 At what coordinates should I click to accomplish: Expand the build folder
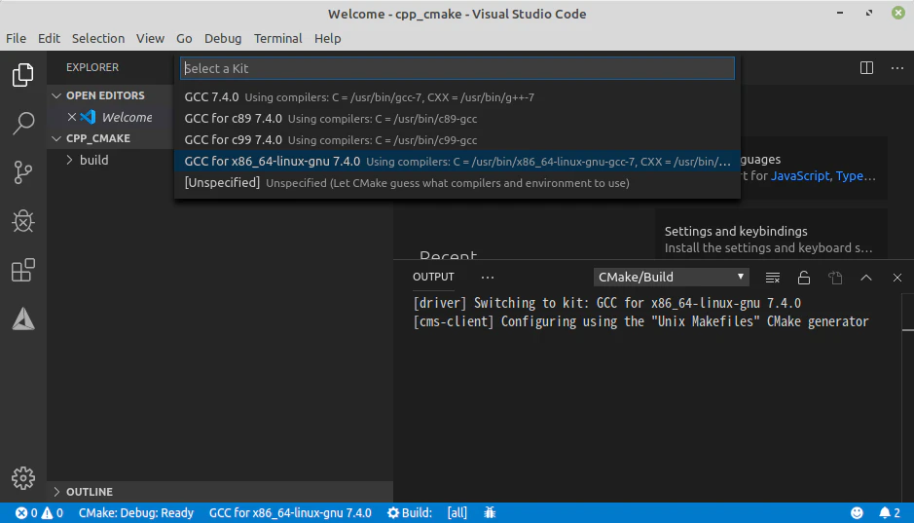69,160
